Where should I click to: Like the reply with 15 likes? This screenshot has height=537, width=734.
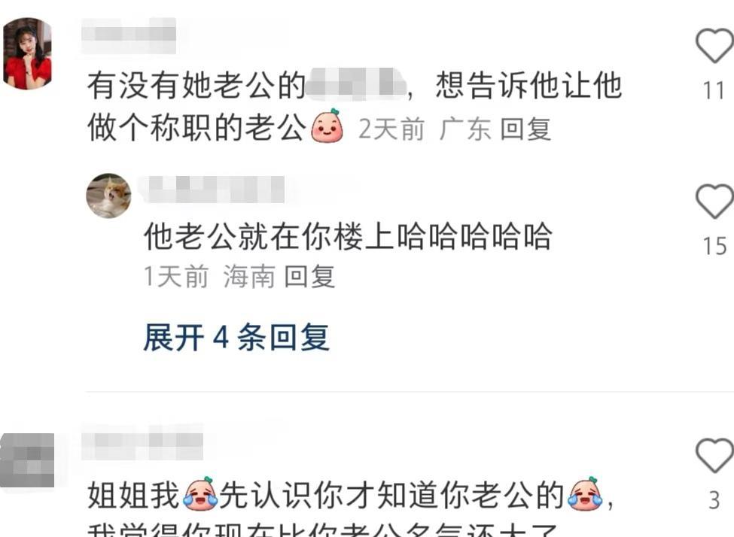[714, 201]
